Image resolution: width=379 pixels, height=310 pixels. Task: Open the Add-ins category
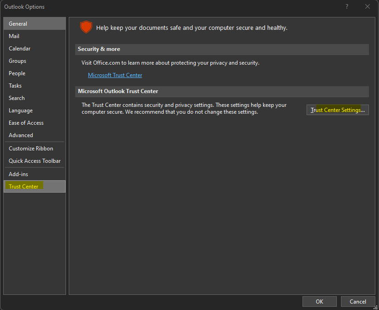pyautogui.click(x=34, y=174)
